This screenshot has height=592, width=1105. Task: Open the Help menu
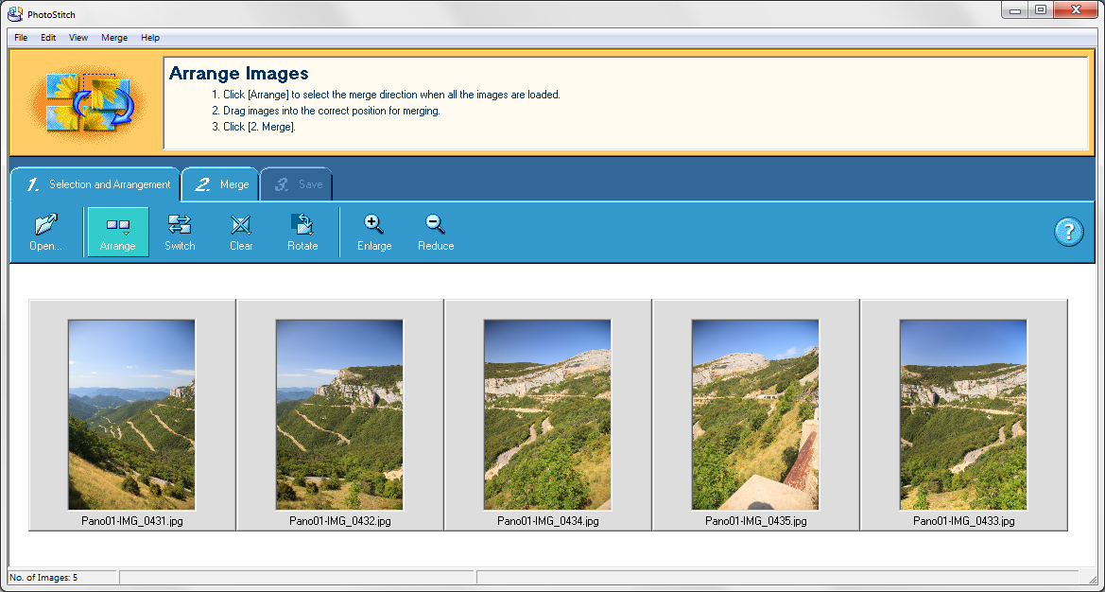(150, 38)
